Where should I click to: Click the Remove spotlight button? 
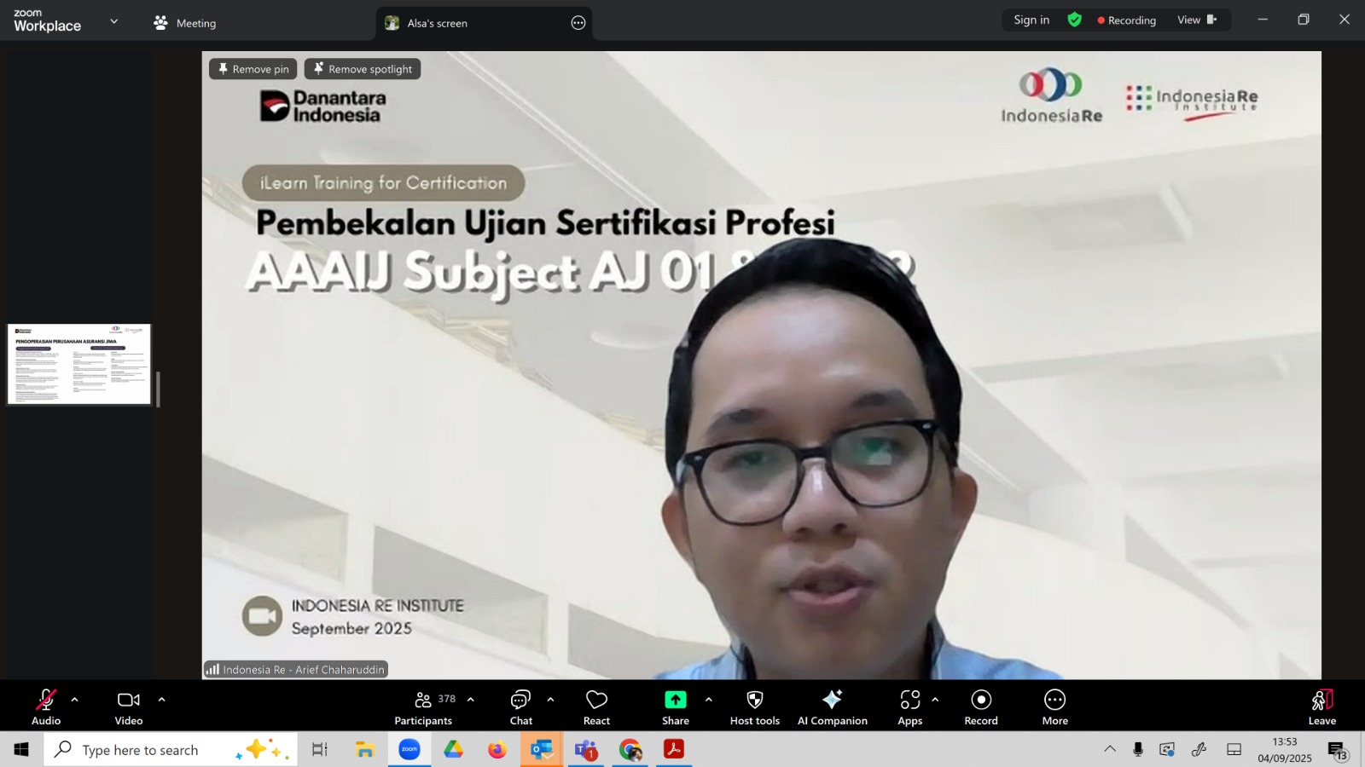[363, 69]
